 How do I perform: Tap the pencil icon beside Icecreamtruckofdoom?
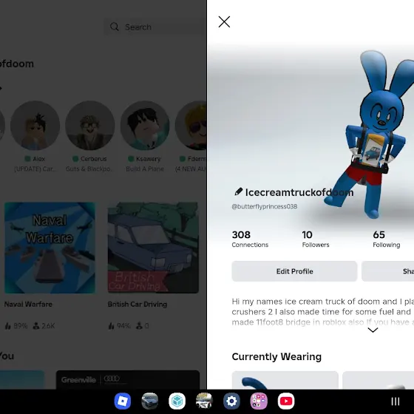tap(238, 191)
